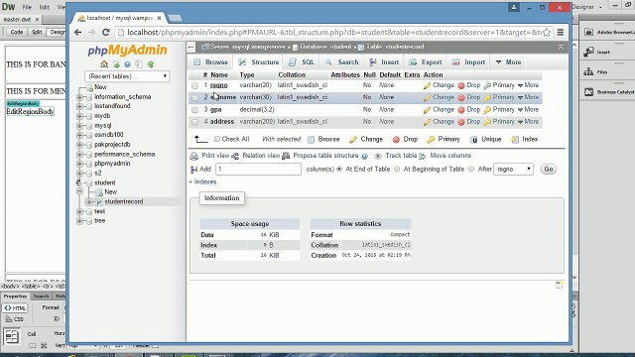Open the phpMyAdmin documentation help icon

[128, 64]
